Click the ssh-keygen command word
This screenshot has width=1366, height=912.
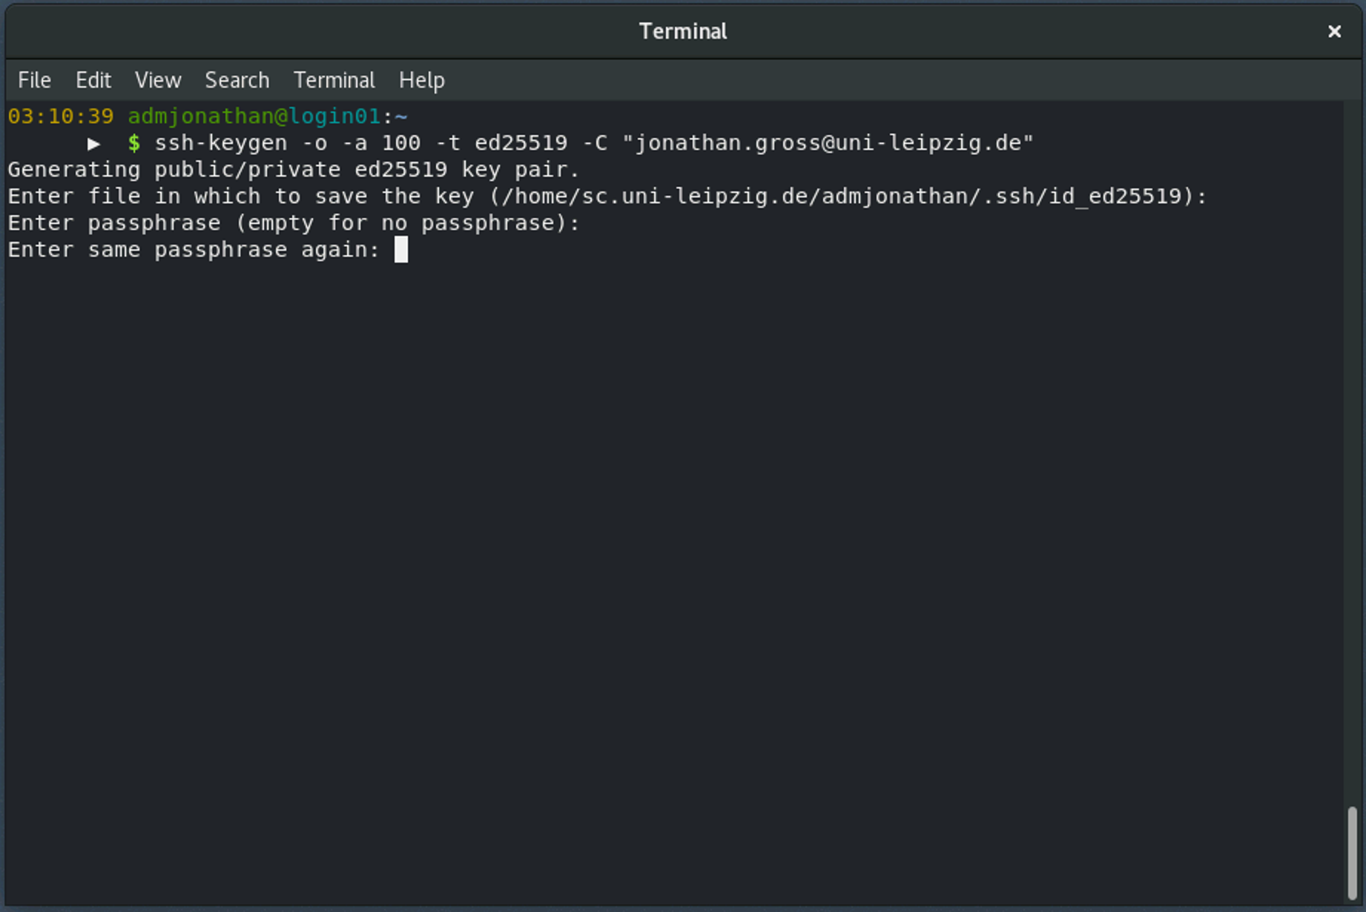pyautogui.click(x=221, y=143)
